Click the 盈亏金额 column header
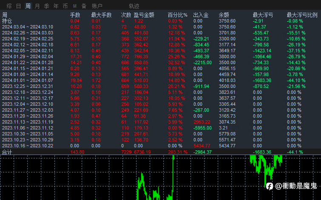The width and height of the screenshot is (321, 200). [x=144, y=15]
